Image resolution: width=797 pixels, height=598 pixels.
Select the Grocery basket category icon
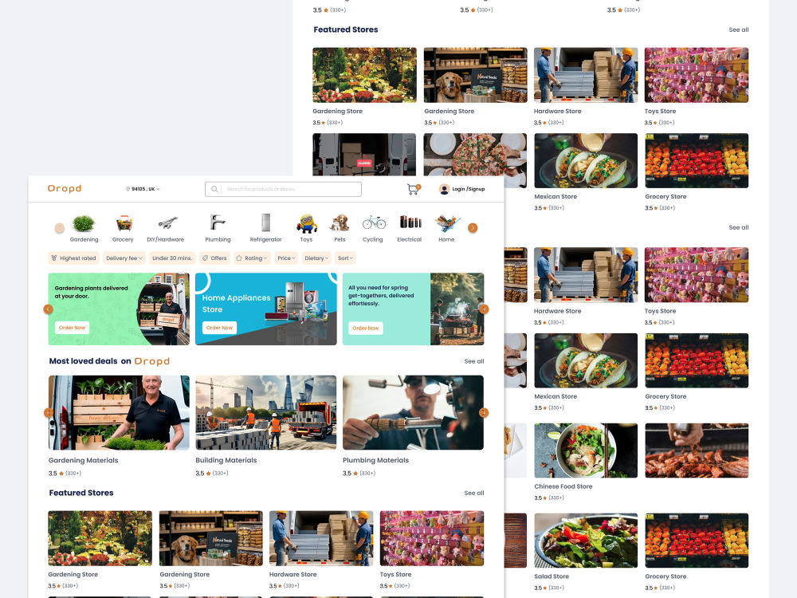[124, 222]
